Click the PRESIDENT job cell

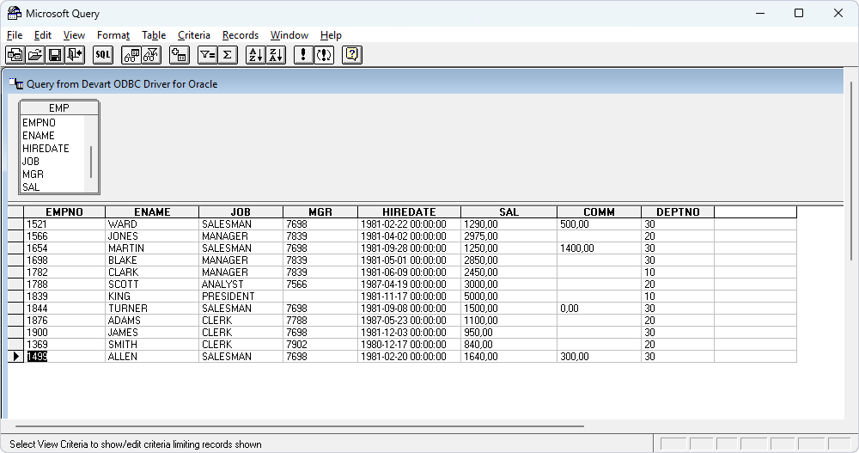click(241, 297)
